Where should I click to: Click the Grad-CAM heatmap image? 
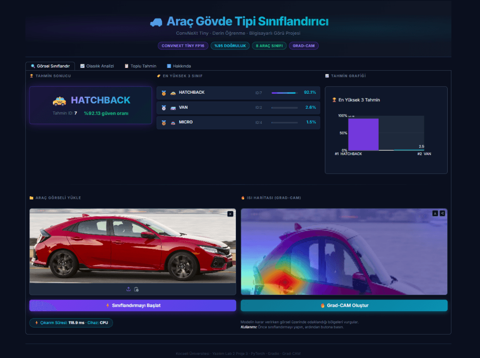point(344,252)
